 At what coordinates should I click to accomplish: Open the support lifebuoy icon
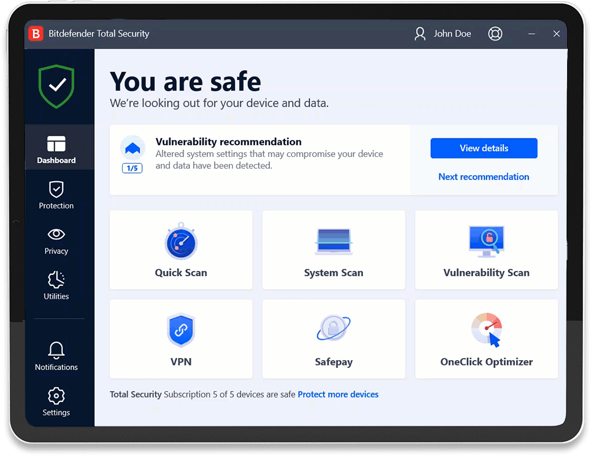pos(495,34)
